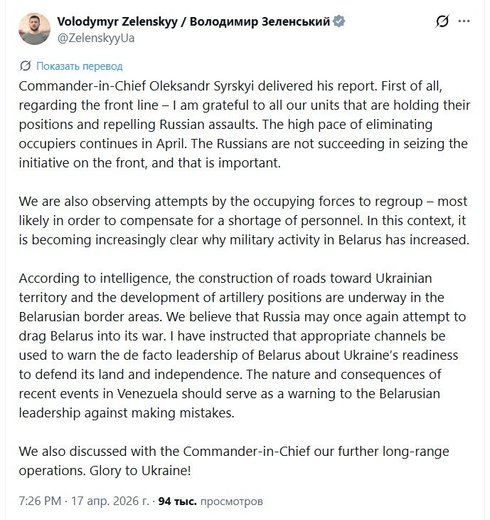Open the @ZelenskyyUa handle link
The height and width of the screenshot is (520, 490).
[x=95, y=38]
